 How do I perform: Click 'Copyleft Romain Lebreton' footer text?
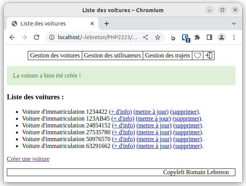pos(196,172)
